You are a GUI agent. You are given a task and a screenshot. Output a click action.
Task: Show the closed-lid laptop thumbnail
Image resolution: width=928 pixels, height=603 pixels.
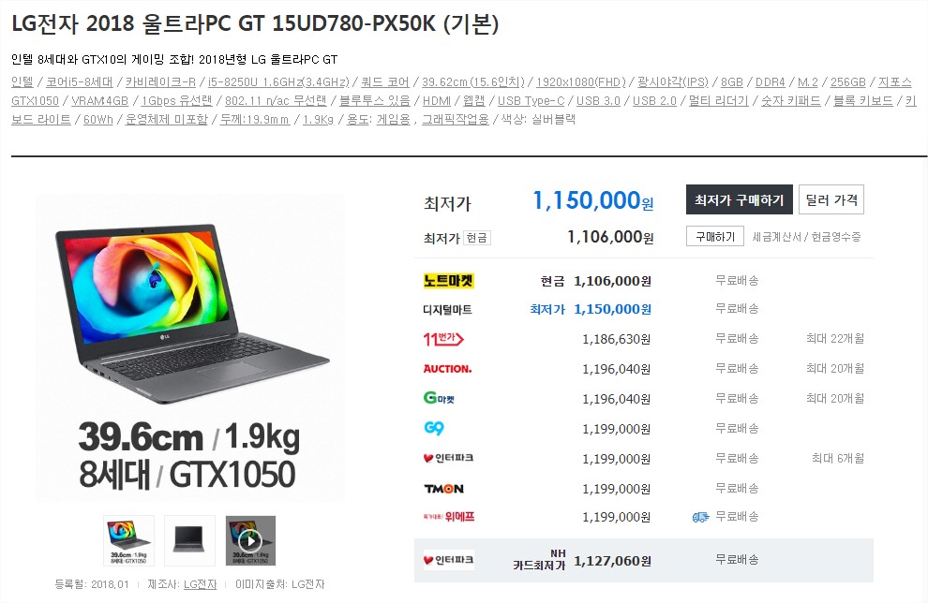pyautogui.click(x=189, y=540)
